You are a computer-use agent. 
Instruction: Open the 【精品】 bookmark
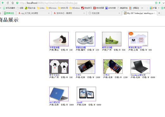tap(134, 8)
